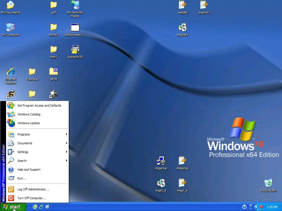Click Turn Off Computer...

coord(37,198)
